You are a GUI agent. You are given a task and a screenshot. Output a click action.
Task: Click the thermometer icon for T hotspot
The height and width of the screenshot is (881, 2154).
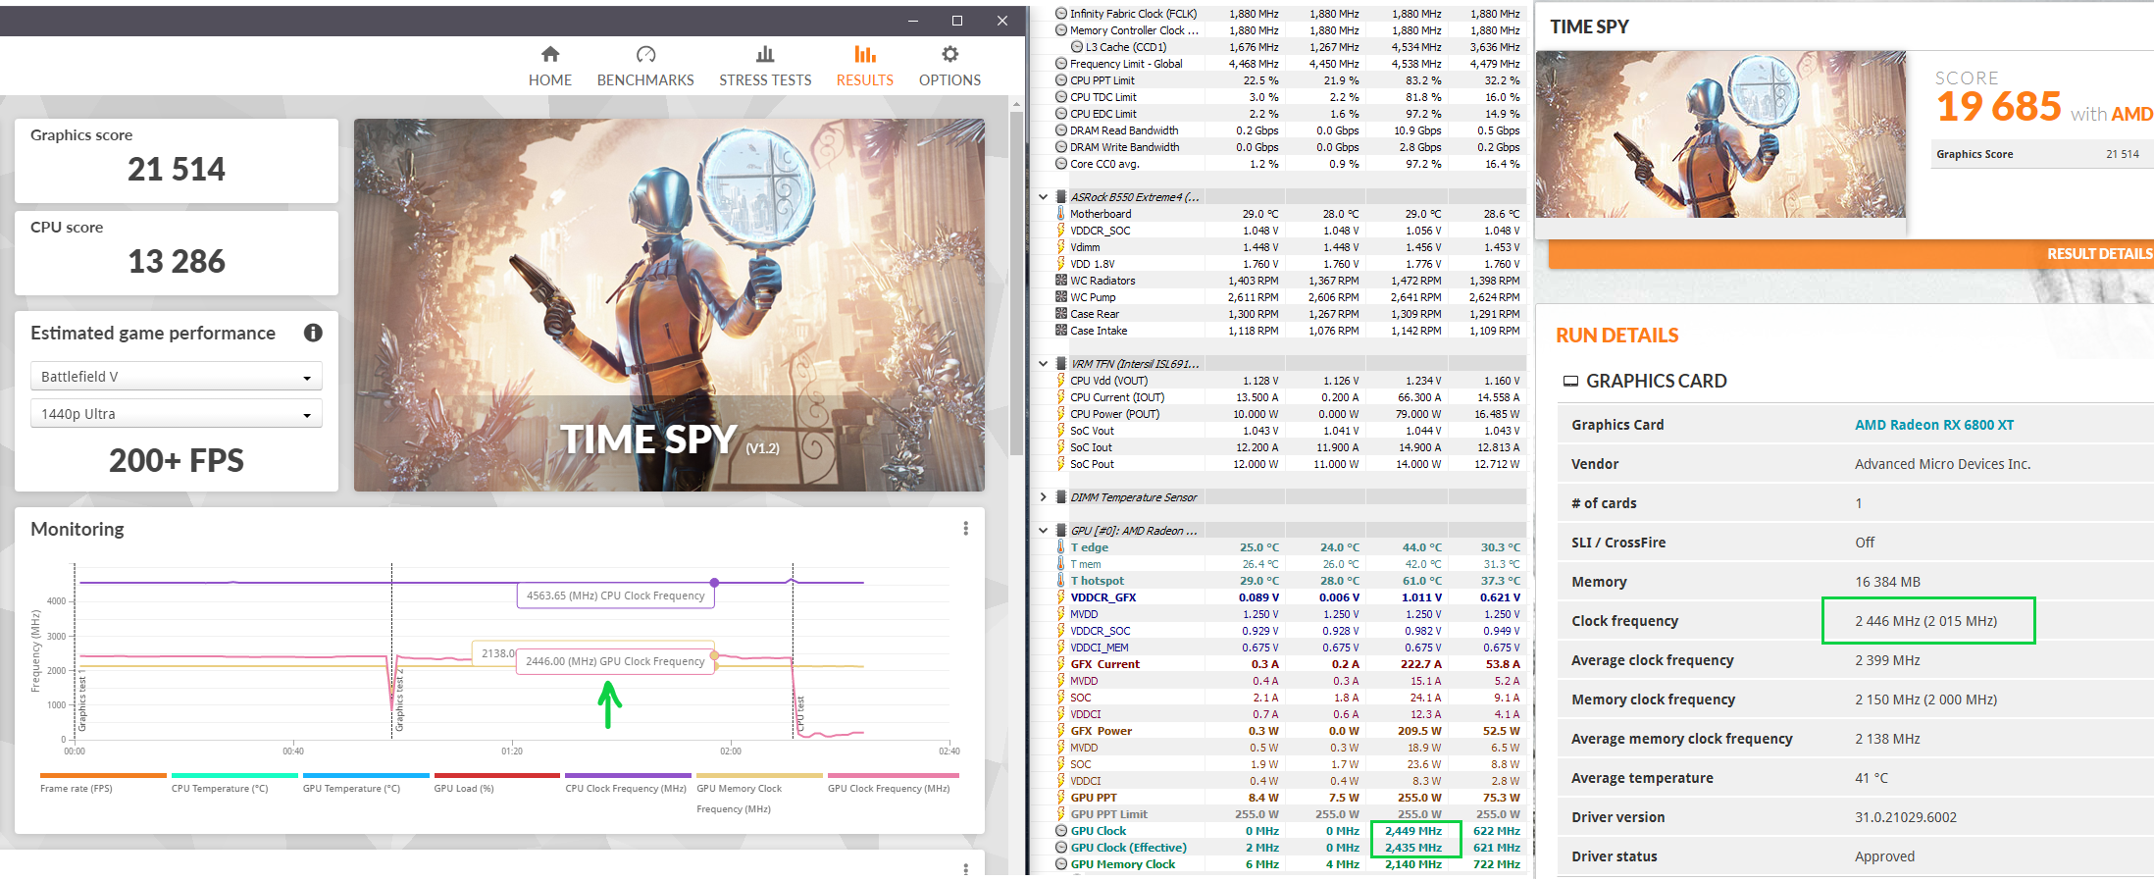[x=1061, y=581]
